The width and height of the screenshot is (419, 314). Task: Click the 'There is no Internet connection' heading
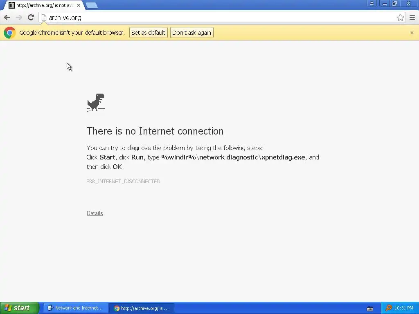[155, 131]
